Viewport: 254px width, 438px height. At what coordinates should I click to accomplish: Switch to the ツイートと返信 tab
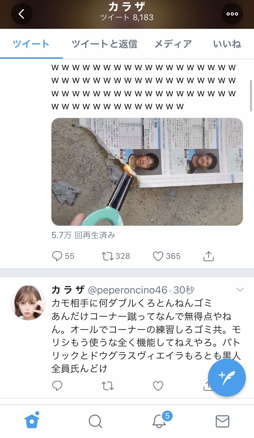[104, 44]
